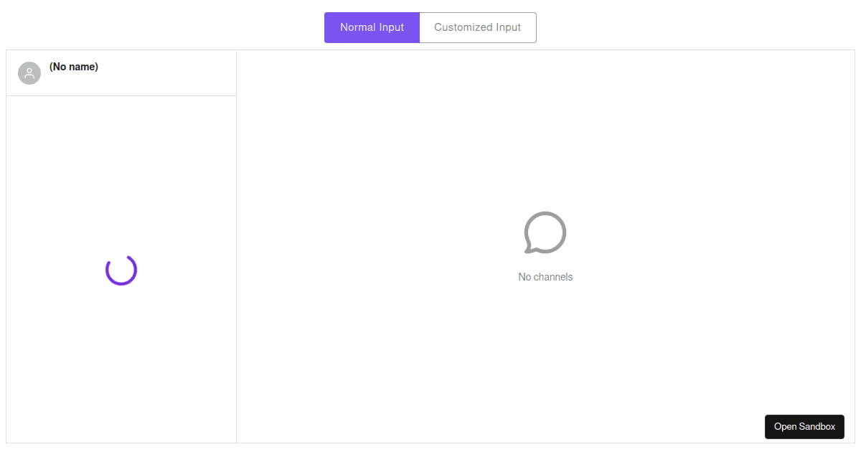Click the '(No name)' username label

[73, 66]
